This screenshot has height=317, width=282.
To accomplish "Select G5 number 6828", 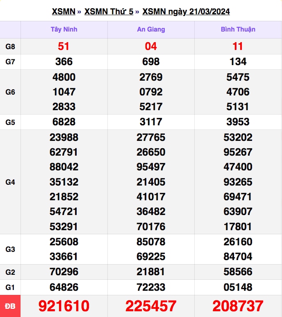I will click(64, 122).
